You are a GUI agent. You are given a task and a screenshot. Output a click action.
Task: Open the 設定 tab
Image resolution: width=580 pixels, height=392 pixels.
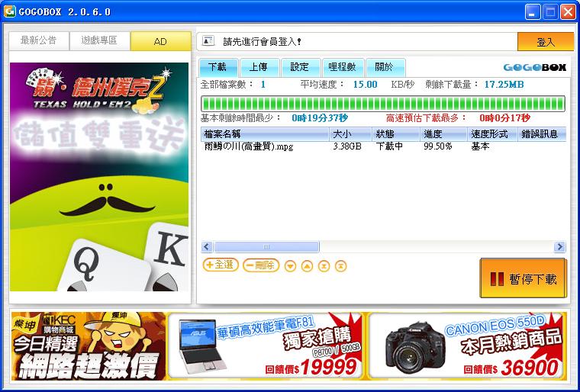tap(301, 68)
